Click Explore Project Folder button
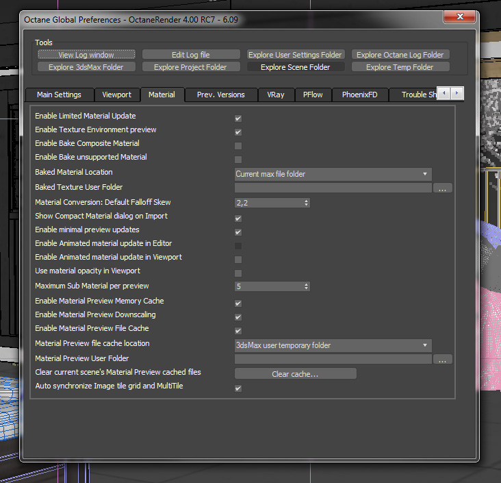The height and width of the screenshot is (483, 501). 191,67
